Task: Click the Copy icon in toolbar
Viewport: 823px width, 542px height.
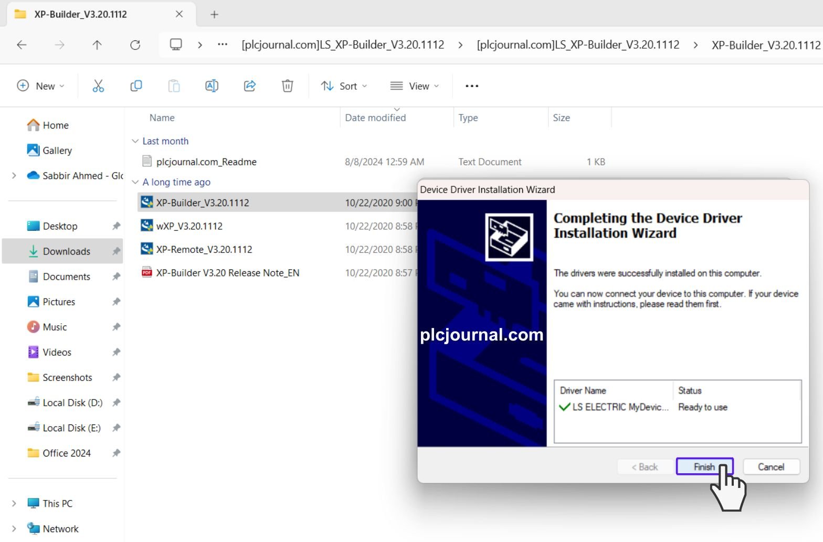Action: 136,86
